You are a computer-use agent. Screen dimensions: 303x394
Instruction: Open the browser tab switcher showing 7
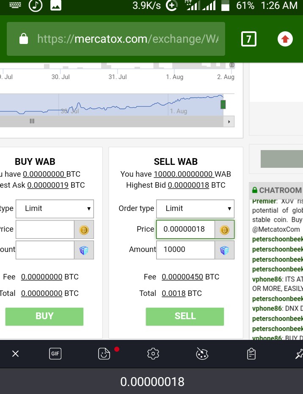(x=248, y=39)
